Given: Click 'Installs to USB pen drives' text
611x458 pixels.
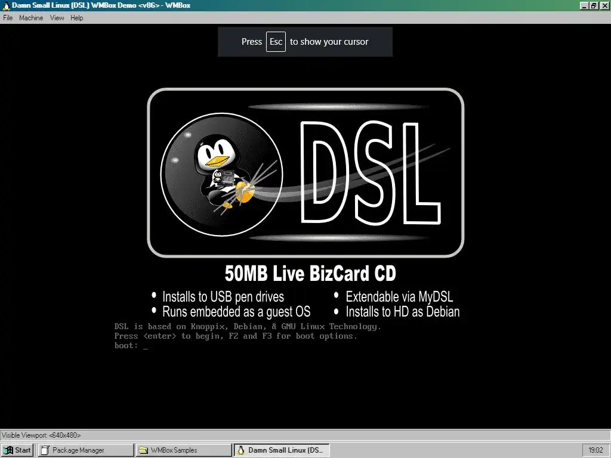Looking at the screenshot, I should click(223, 297).
